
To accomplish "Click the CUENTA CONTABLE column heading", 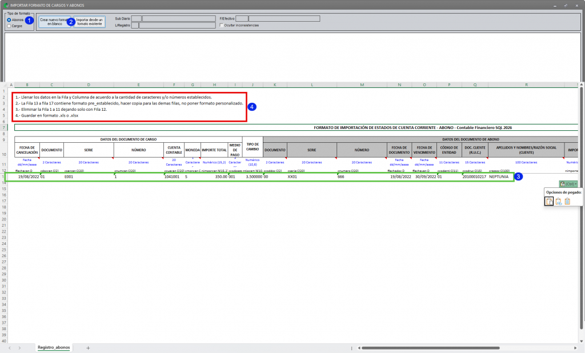I will click(x=174, y=150).
